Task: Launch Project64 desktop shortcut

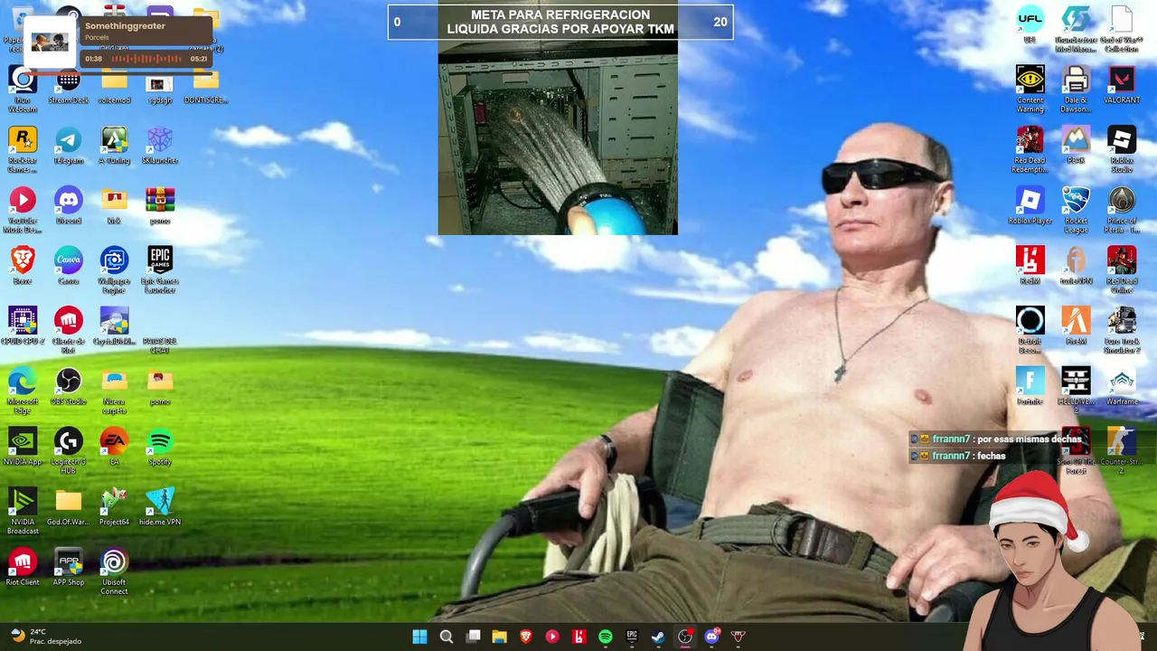Action: (114, 507)
